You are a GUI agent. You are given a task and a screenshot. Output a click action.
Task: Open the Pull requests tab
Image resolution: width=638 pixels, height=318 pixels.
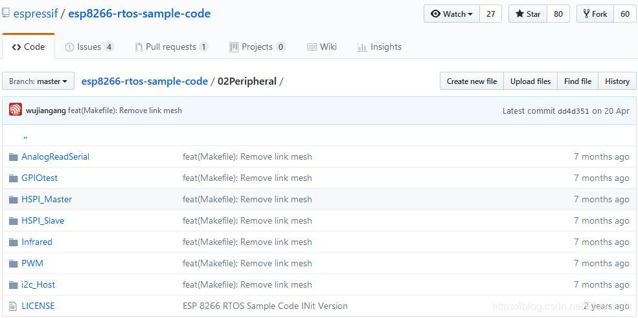click(x=171, y=47)
